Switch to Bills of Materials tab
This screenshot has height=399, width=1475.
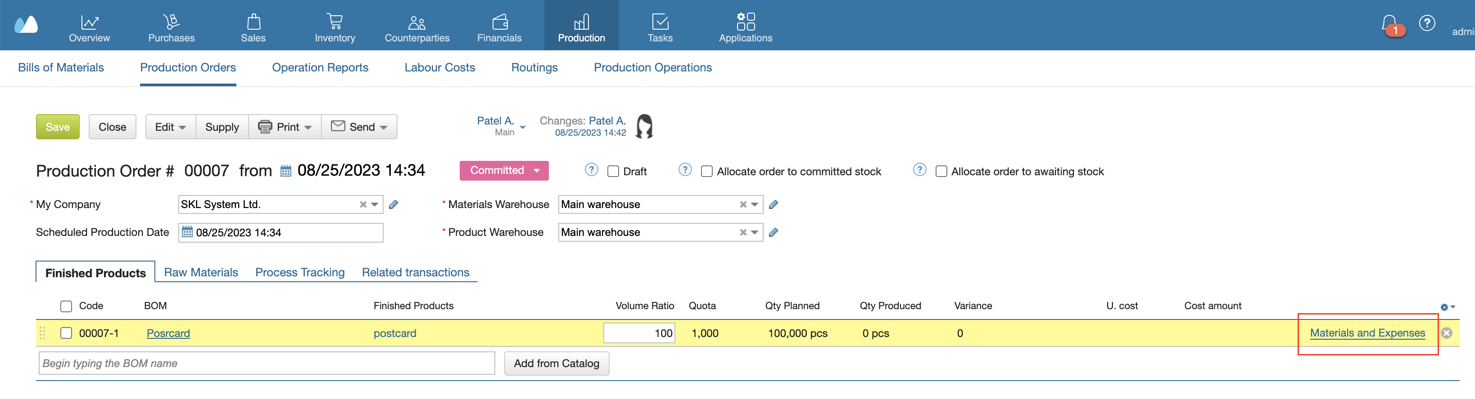pyautogui.click(x=61, y=67)
